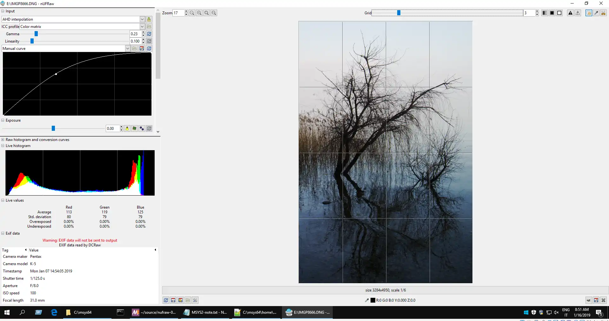
Task: Click the bottom-right icon left of save
Action: coord(588,300)
